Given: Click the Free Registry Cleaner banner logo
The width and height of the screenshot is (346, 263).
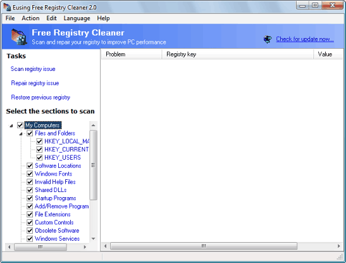Looking at the screenshot, I should coord(19,37).
